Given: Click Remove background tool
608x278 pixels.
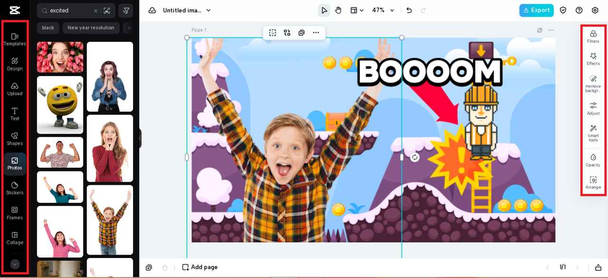Looking at the screenshot, I should 593,83.
